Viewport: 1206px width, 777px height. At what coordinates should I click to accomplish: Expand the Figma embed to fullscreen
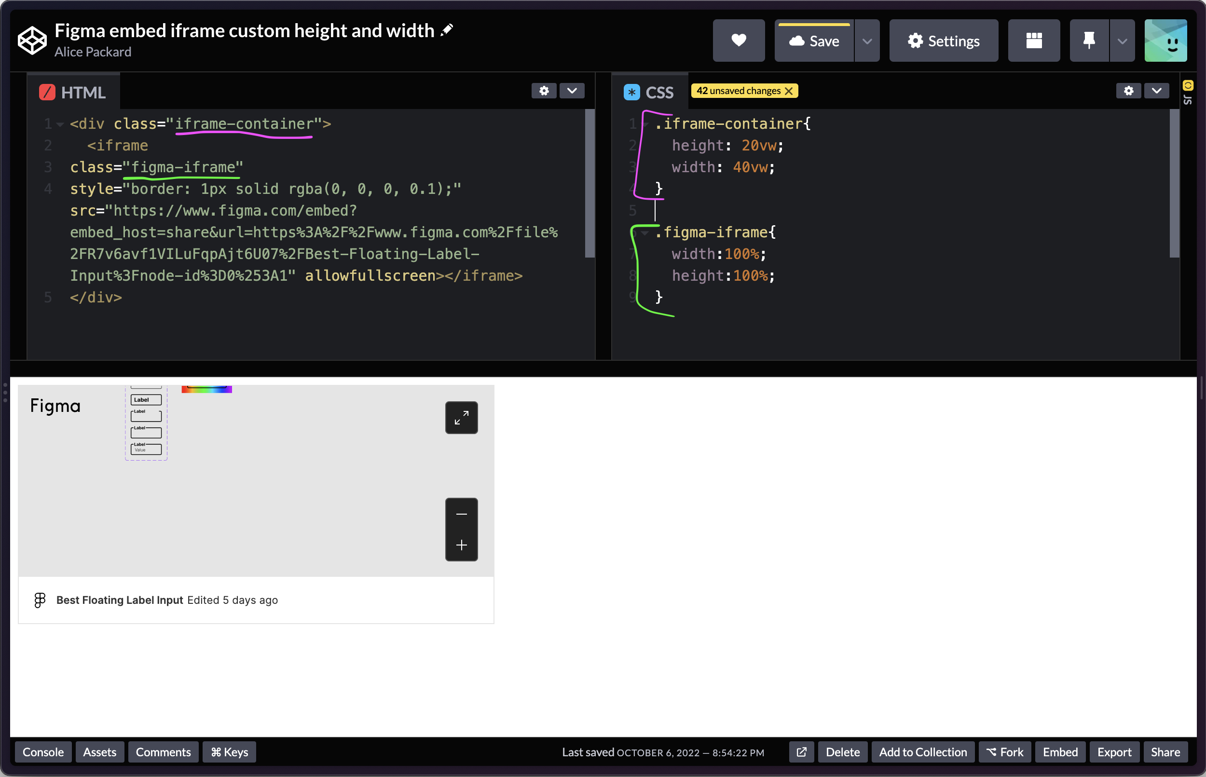click(461, 417)
